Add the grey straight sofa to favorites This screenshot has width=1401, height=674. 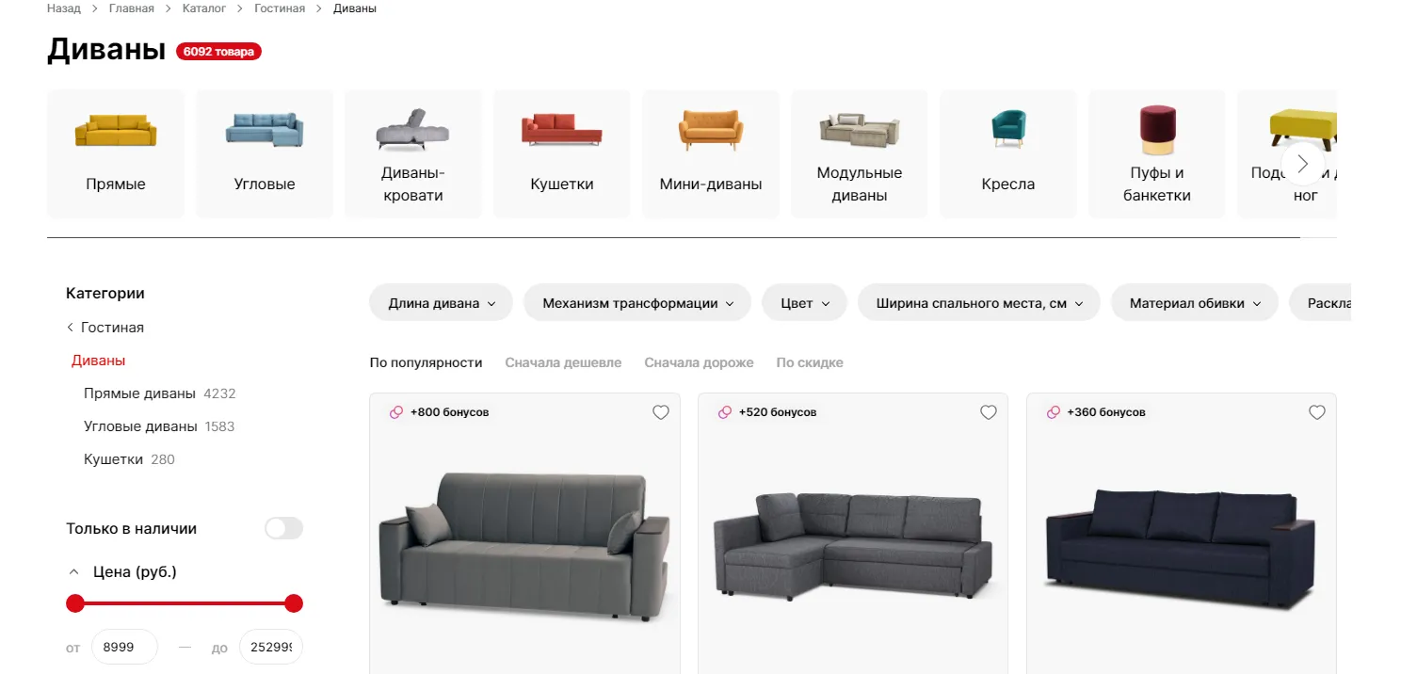[661, 412]
